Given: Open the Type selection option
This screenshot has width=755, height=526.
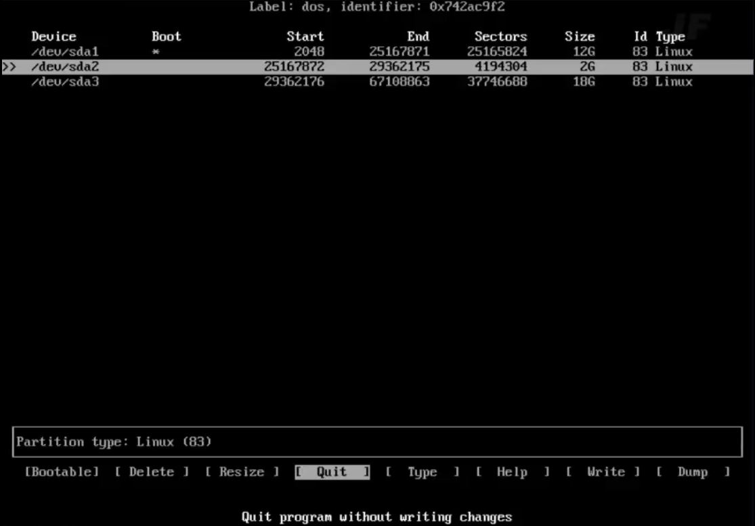Looking at the screenshot, I should 423,472.
